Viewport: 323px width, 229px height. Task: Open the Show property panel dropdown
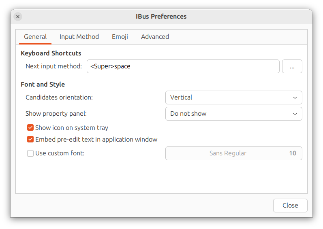(233, 114)
